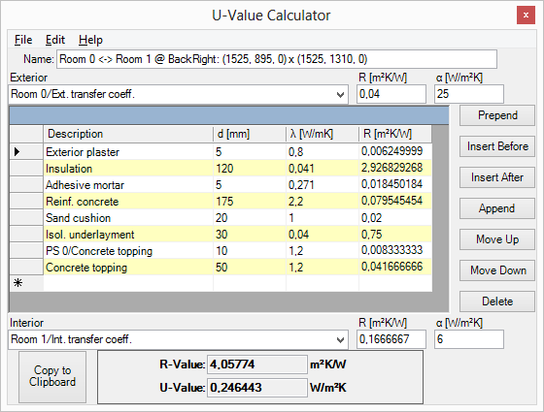Click the U-Value result field 0,246443
544x412 pixels.
point(257,388)
